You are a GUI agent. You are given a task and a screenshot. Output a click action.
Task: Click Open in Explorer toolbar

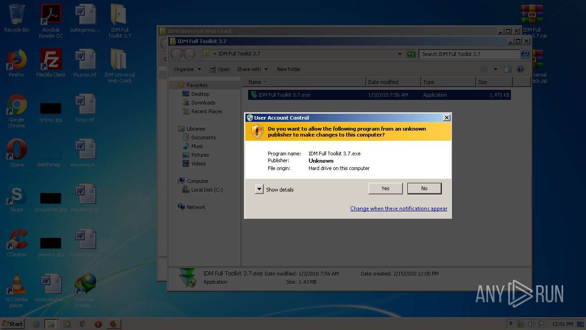[219, 69]
